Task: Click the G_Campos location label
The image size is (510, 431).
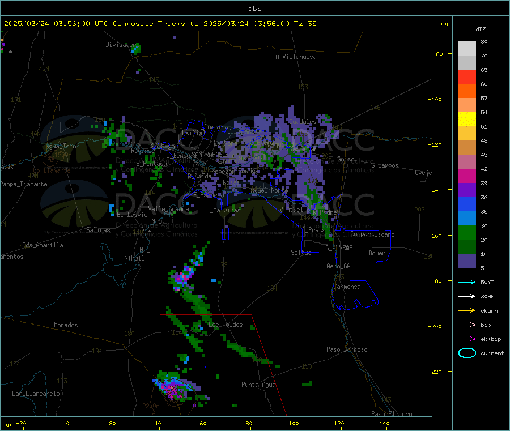Action: (x=385, y=165)
